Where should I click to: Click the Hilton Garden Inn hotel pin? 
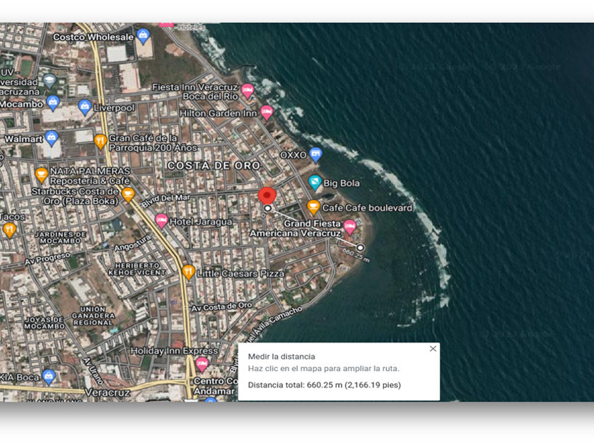tap(267, 113)
